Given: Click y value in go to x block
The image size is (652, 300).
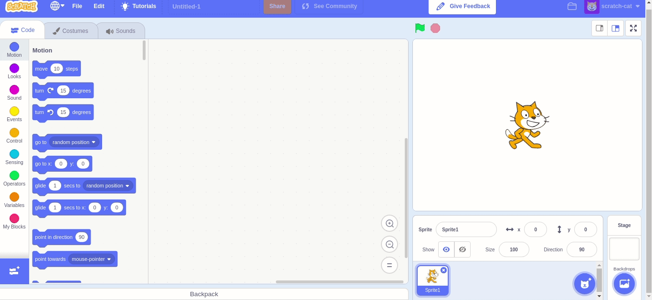Looking at the screenshot, I should tap(83, 164).
